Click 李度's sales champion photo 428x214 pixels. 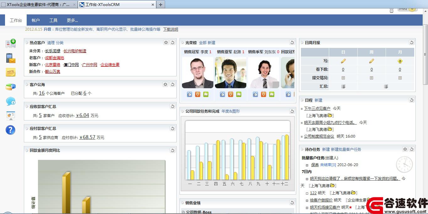point(198,73)
